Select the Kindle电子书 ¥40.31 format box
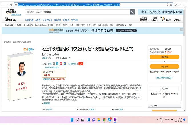This screenshot has width=191, height=125. (x=54, y=74)
